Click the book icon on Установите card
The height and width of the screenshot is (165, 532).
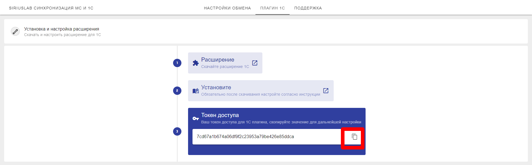point(196,91)
